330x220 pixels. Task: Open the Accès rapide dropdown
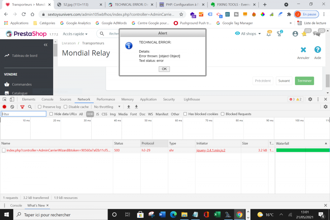pos(75,34)
